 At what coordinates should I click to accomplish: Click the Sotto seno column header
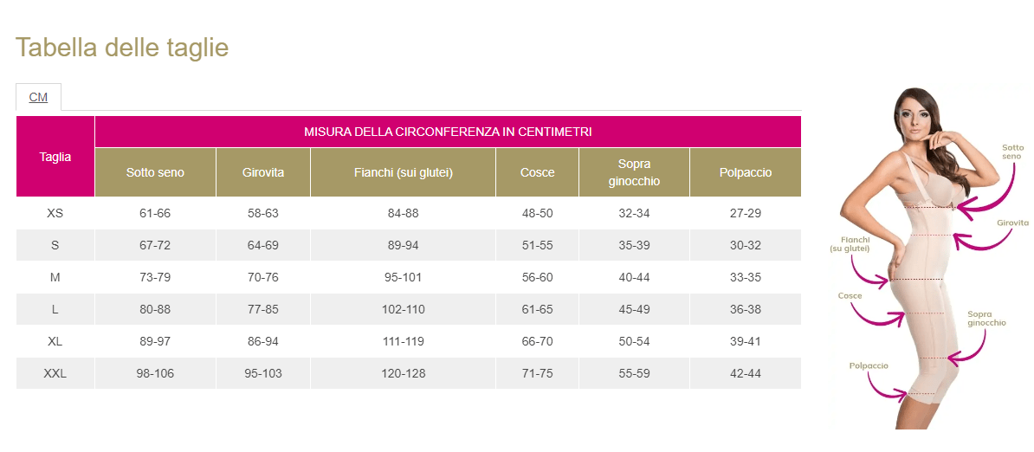tap(155, 172)
